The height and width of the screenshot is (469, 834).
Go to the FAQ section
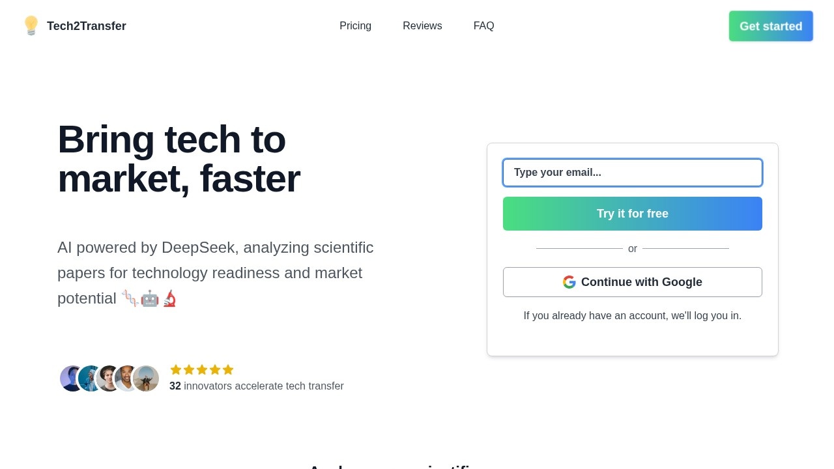point(483,26)
